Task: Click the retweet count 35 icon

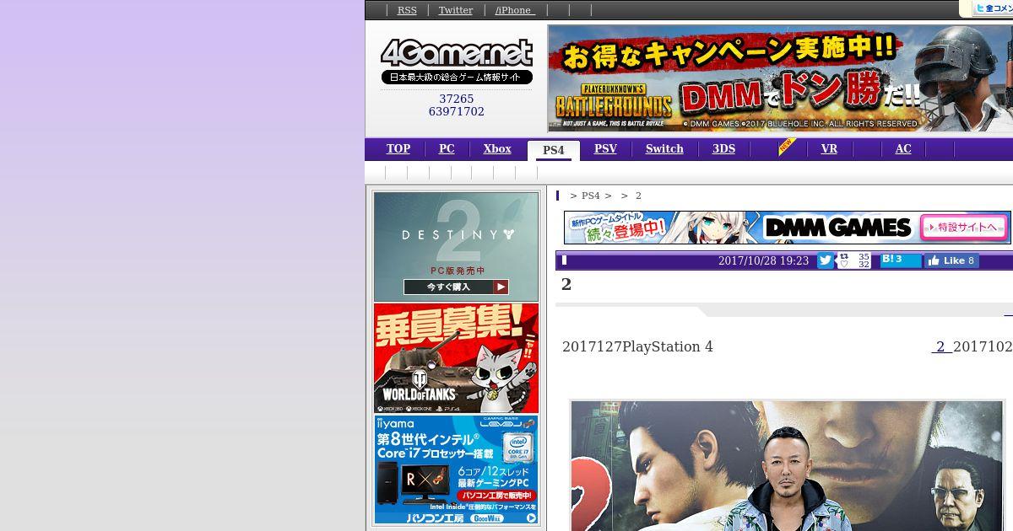Action: tap(853, 256)
